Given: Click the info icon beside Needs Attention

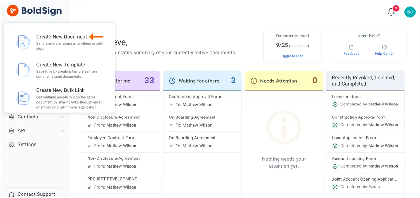Looking at the screenshot, I should tap(254, 81).
